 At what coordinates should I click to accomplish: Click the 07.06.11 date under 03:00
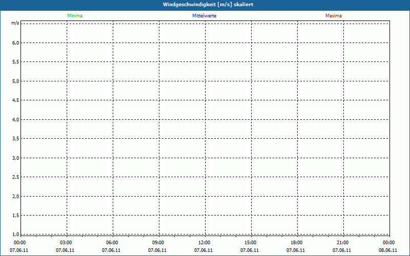tap(65, 250)
